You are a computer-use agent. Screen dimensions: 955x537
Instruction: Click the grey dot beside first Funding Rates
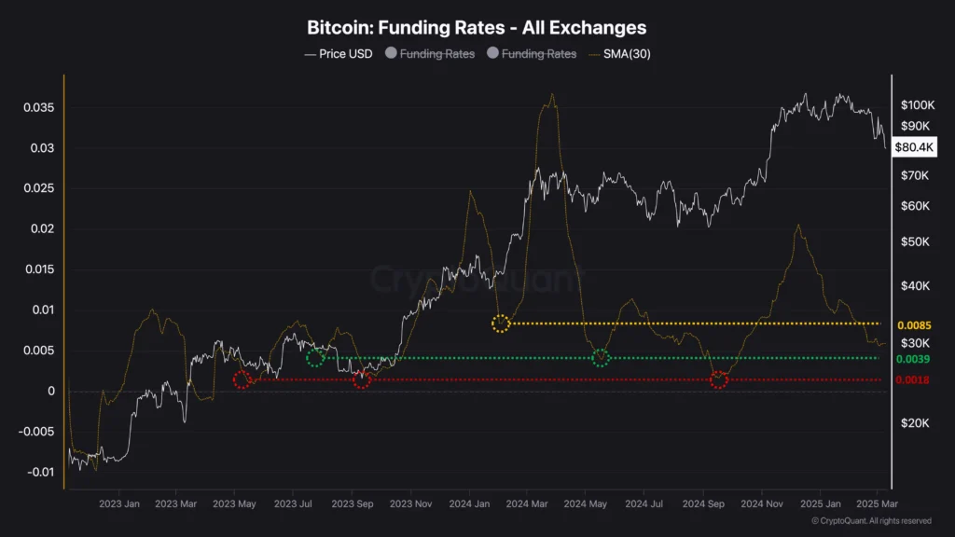point(391,54)
